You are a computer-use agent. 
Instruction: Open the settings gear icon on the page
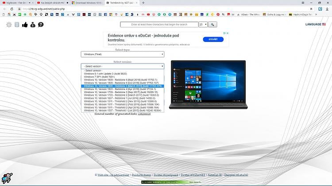coord(9,25)
